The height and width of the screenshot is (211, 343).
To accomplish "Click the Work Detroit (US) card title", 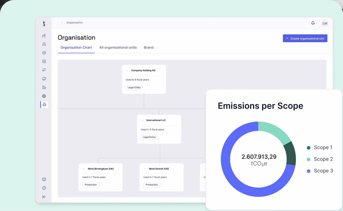I will click(x=159, y=169).
